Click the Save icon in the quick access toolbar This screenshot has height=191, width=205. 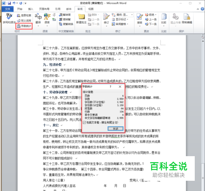click(9, 3)
